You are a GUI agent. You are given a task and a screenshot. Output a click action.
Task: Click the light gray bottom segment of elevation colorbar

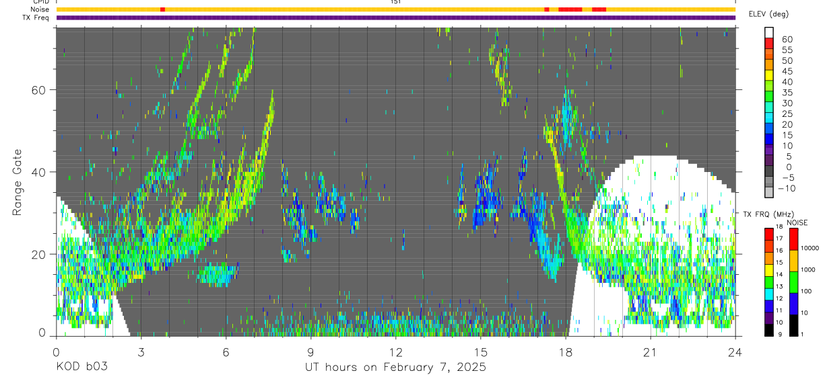[769, 194]
